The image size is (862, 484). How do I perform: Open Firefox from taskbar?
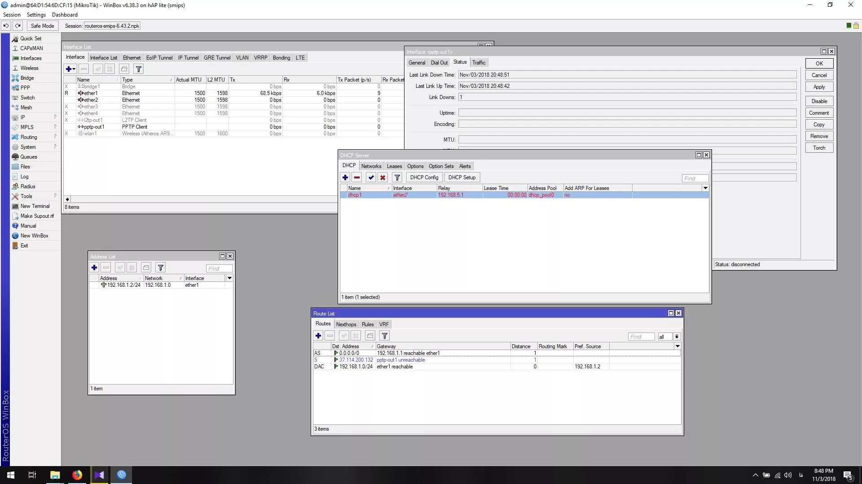click(x=77, y=475)
